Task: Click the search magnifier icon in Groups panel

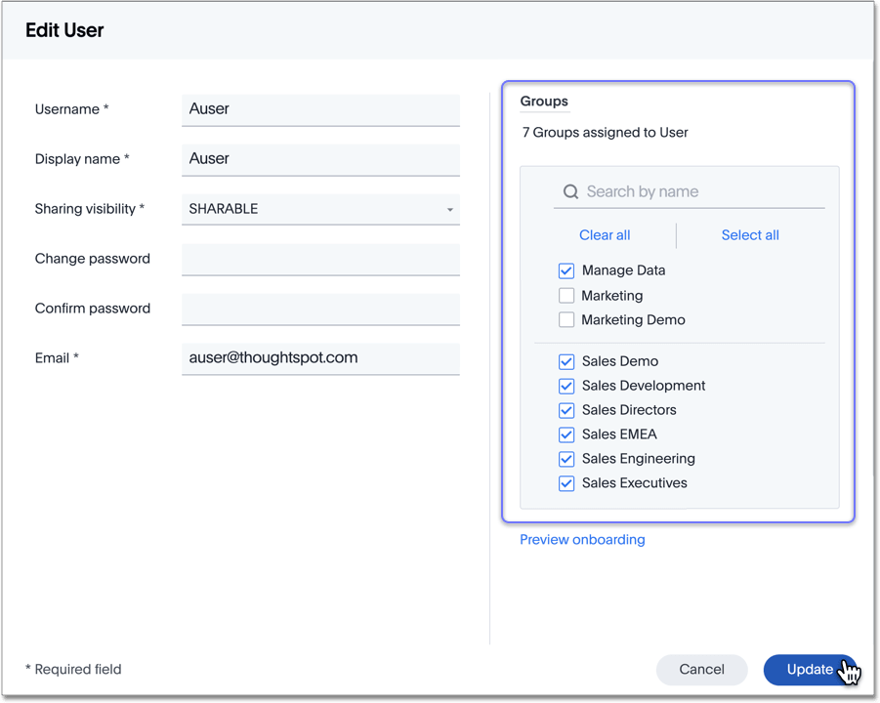Action: click(x=570, y=191)
